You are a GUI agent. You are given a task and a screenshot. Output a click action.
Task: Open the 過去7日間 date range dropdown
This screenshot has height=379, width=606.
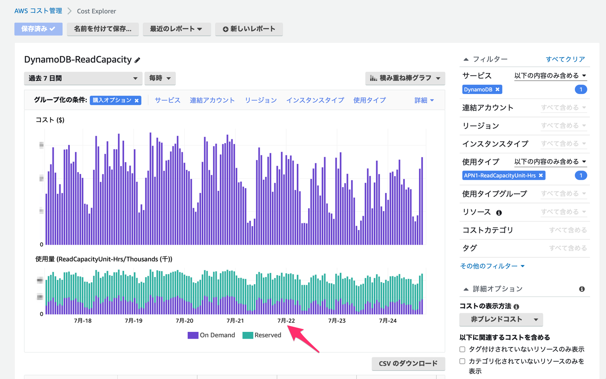(x=82, y=78)
